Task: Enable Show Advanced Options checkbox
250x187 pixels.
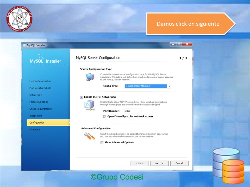Action: pos(102,143)
